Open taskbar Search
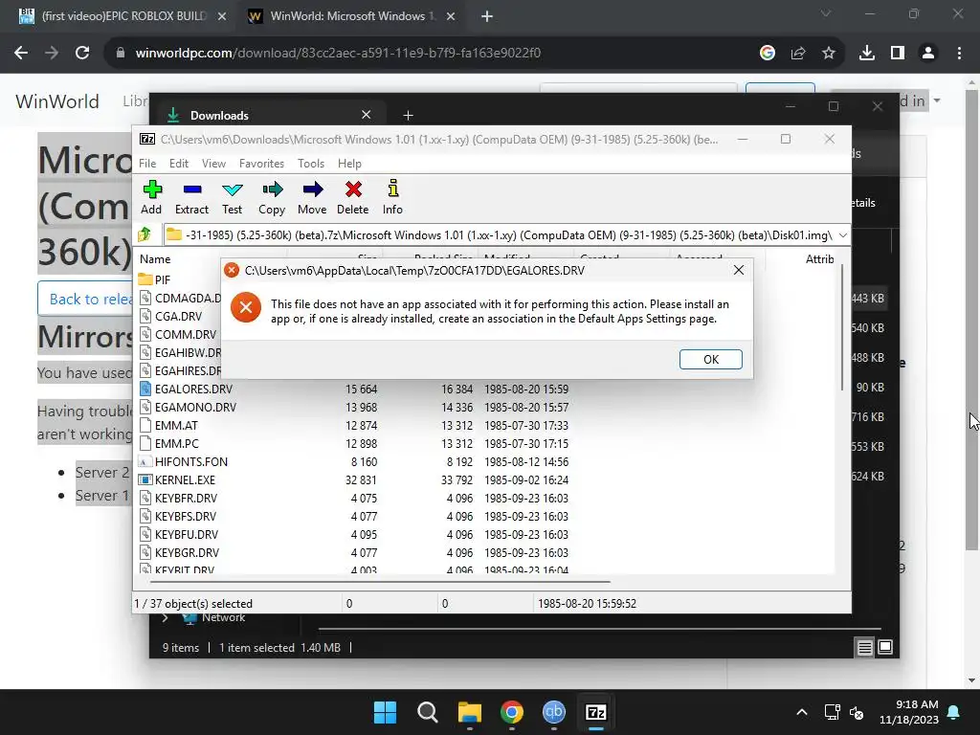The image size is (980, 735). coord(428,712)
